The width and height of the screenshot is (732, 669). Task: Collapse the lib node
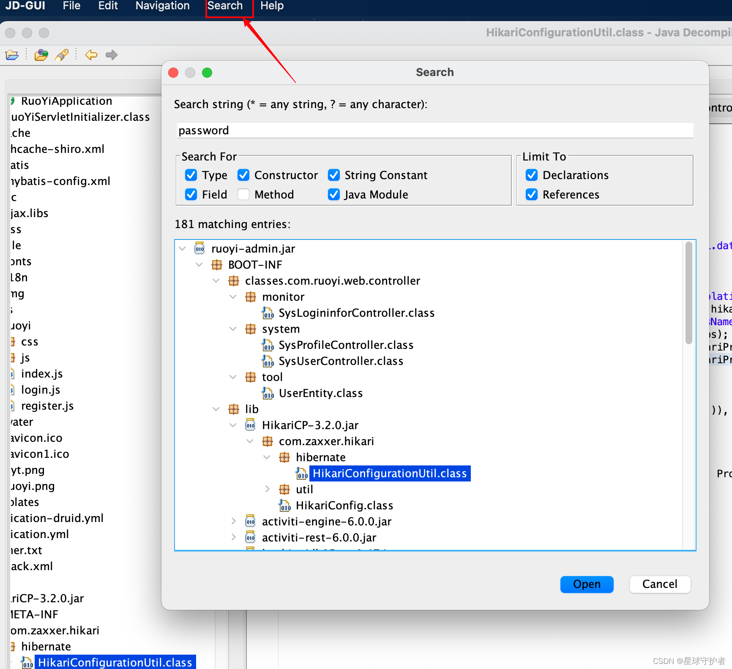point(216,409)
